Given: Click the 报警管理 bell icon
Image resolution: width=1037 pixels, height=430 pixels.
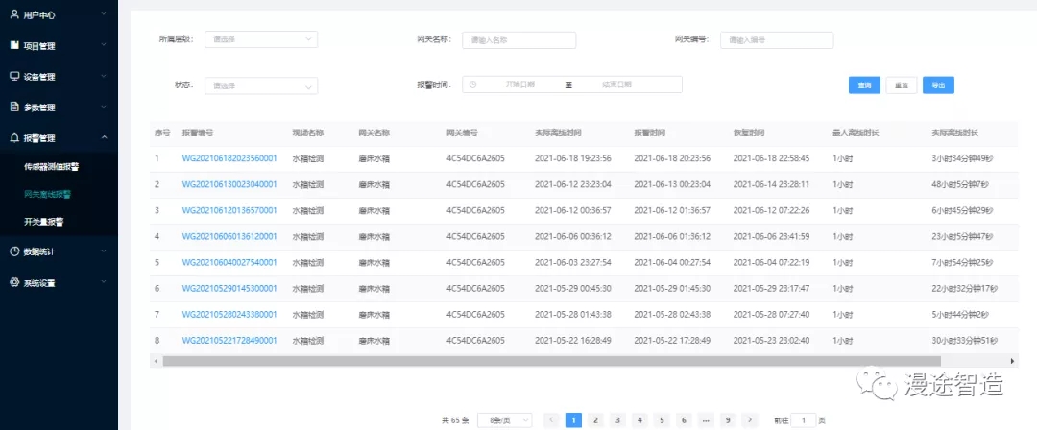Looking at the screenshot, I should [14, 137].
